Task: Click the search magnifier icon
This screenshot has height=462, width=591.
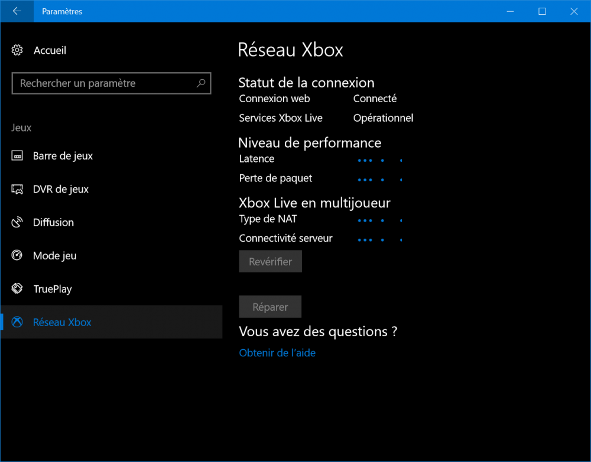Action: pos(201,83)
